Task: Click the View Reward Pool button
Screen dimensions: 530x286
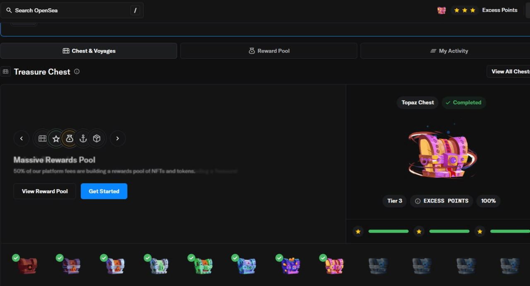Action: (45, 191)
